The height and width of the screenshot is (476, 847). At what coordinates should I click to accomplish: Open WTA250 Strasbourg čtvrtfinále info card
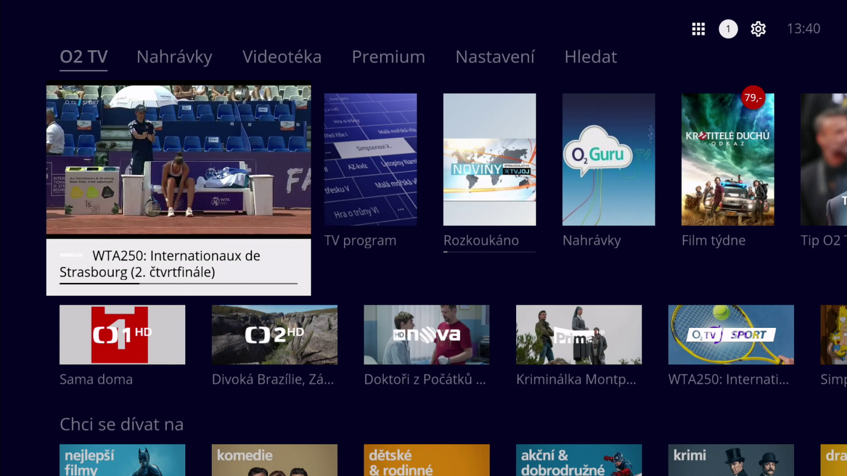coord(178,267)
